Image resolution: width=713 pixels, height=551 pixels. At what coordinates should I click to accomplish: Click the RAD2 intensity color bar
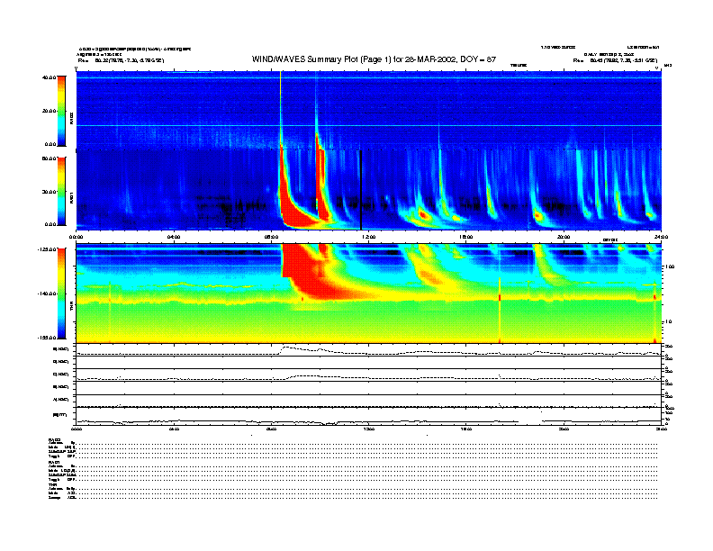pos(61,111)
